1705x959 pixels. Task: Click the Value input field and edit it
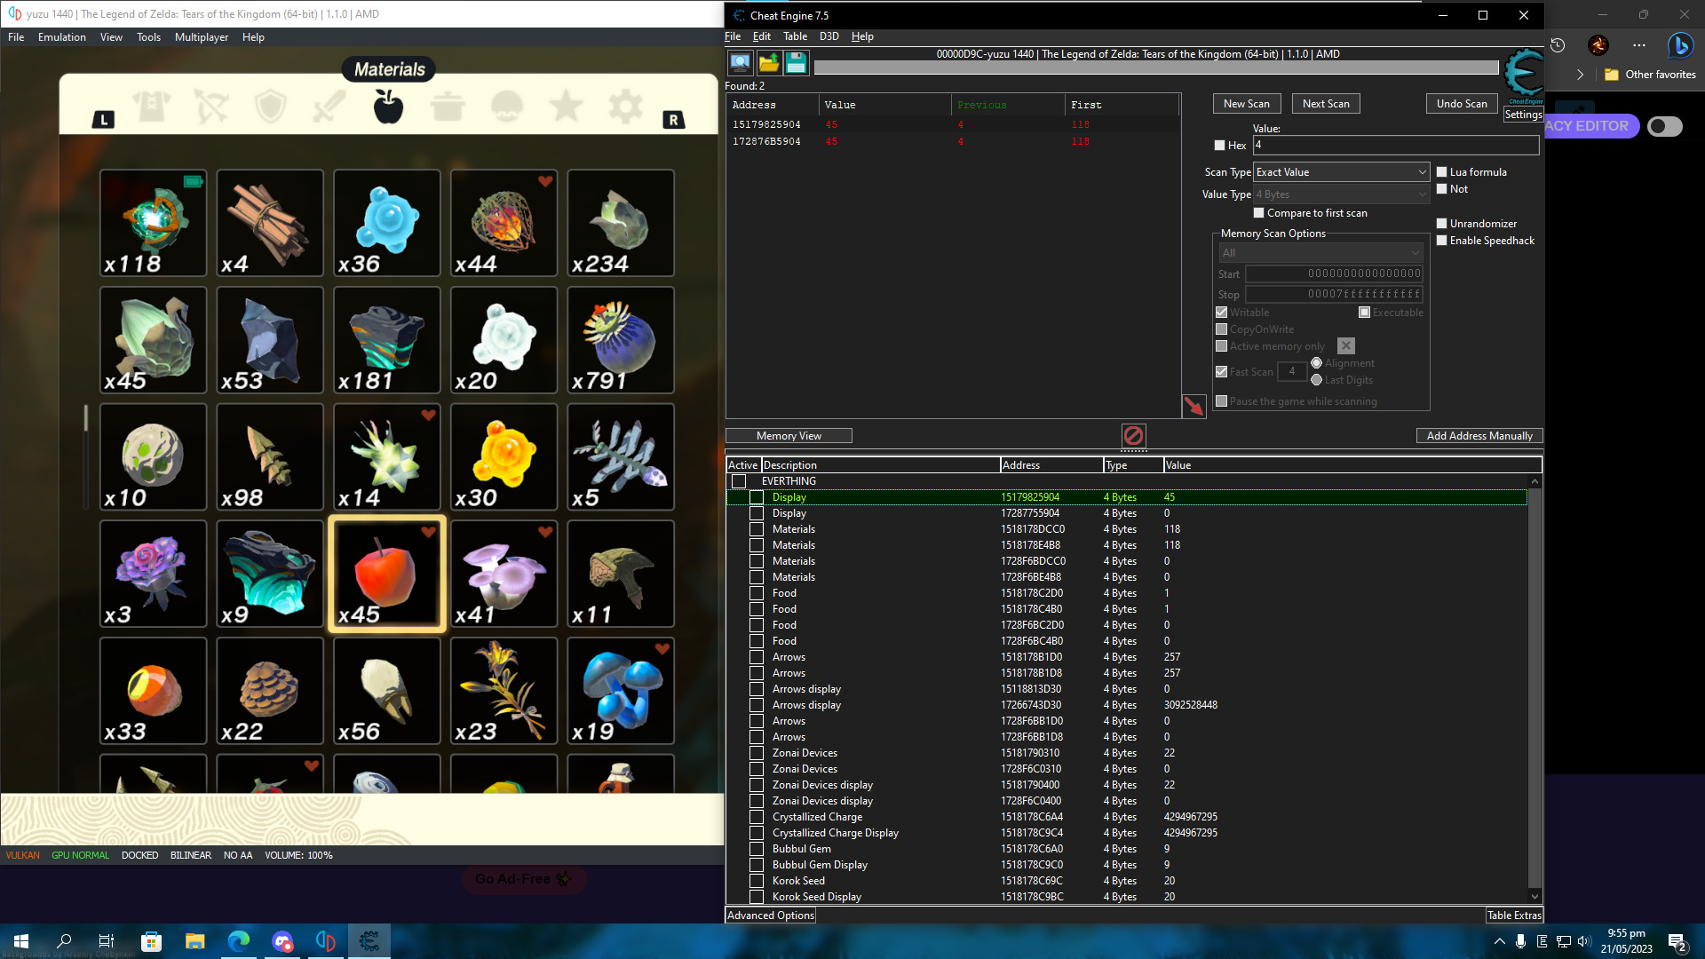[x=1395, y=144]
